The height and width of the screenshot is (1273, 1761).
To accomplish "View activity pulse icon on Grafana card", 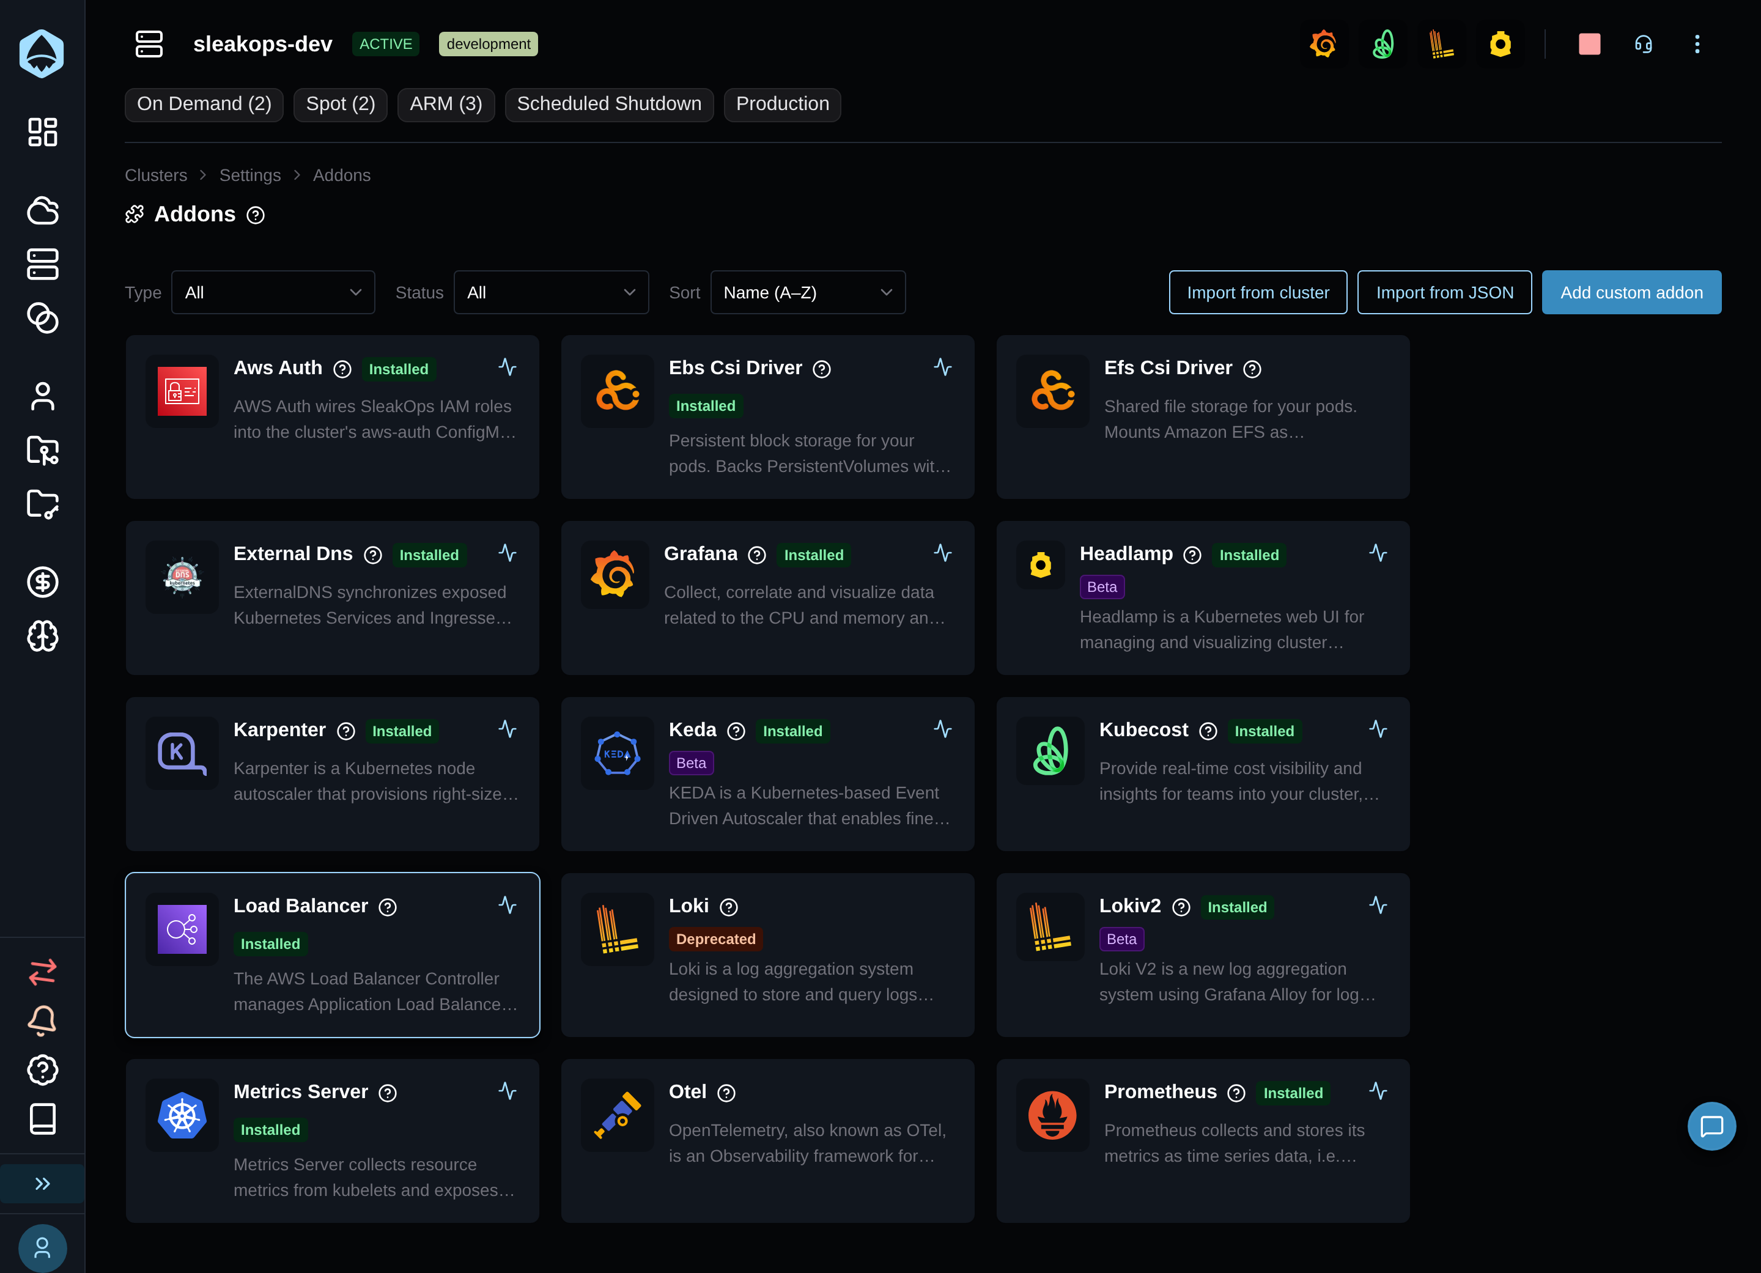I will click(x=943, y=553).
